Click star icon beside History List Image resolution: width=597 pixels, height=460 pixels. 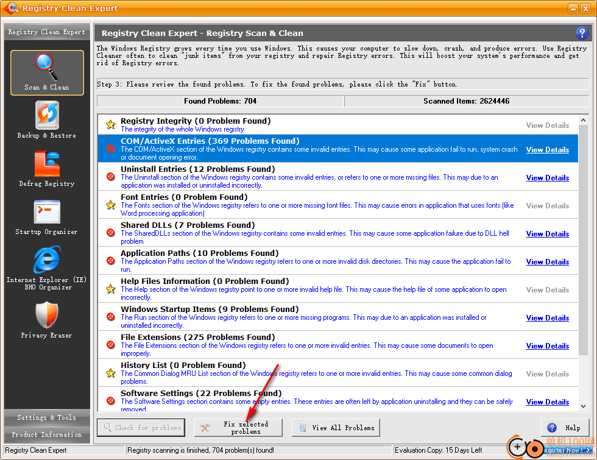[111, 373]
